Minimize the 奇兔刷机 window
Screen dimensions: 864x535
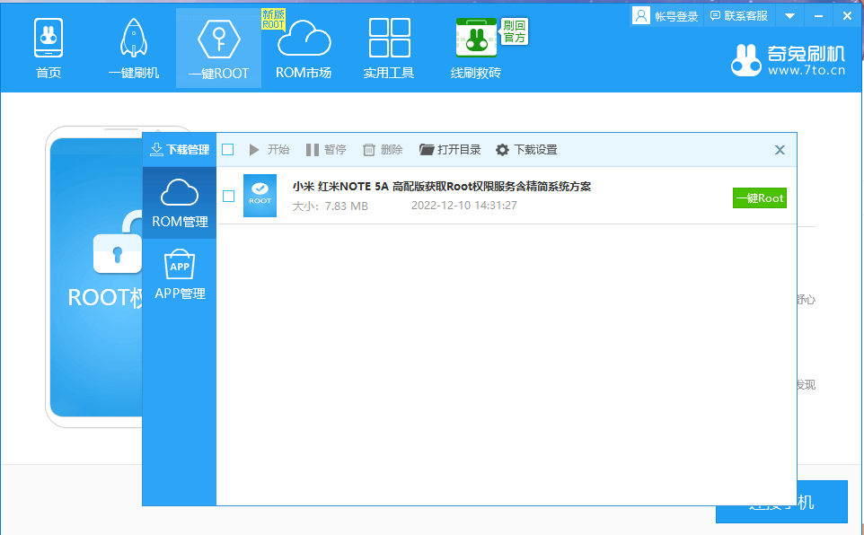[x=819, y=16]
